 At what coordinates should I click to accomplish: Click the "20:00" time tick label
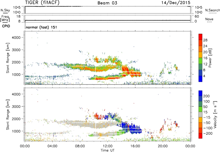pyautogui.click(x=163, y=146)
